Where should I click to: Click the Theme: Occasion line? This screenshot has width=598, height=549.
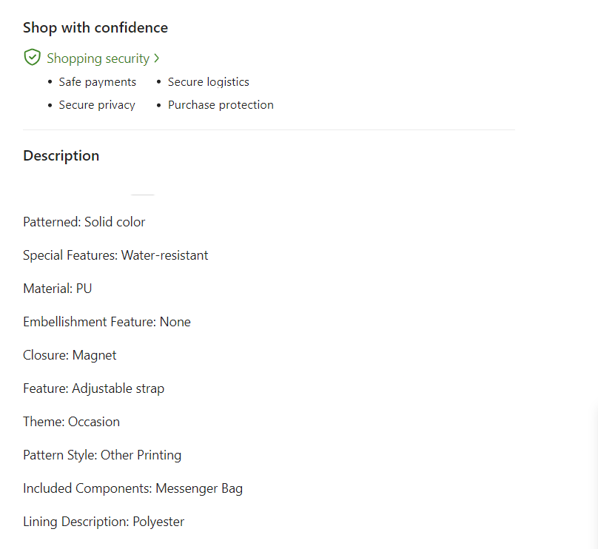point(71,422)
